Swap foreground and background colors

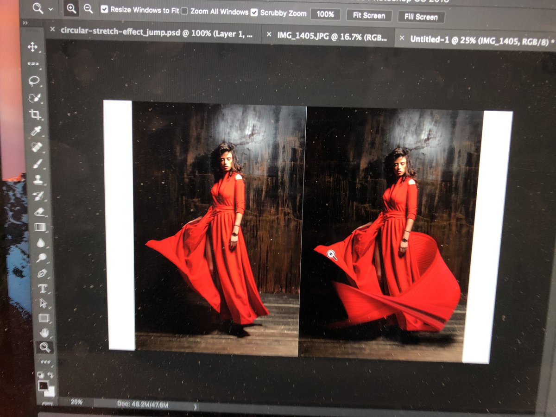[x=51, y=374]
